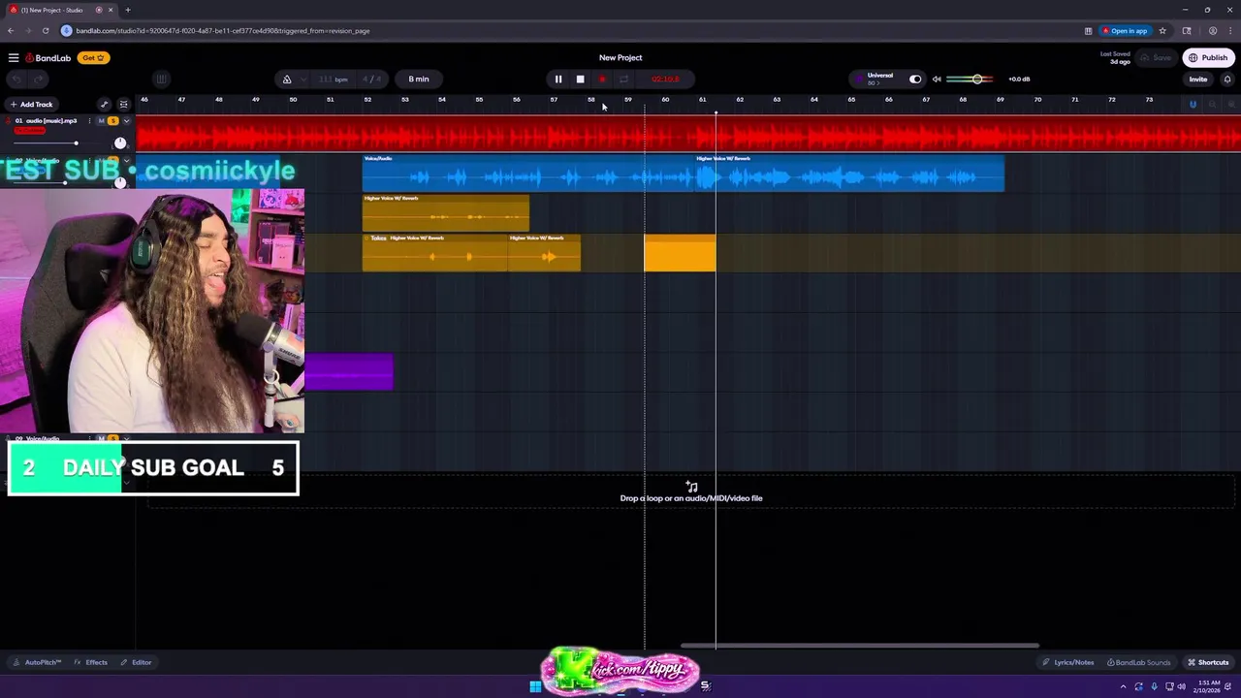Open the BandLab Sounds panel tab
1241x698 pixels.
tap(1138, 662)
